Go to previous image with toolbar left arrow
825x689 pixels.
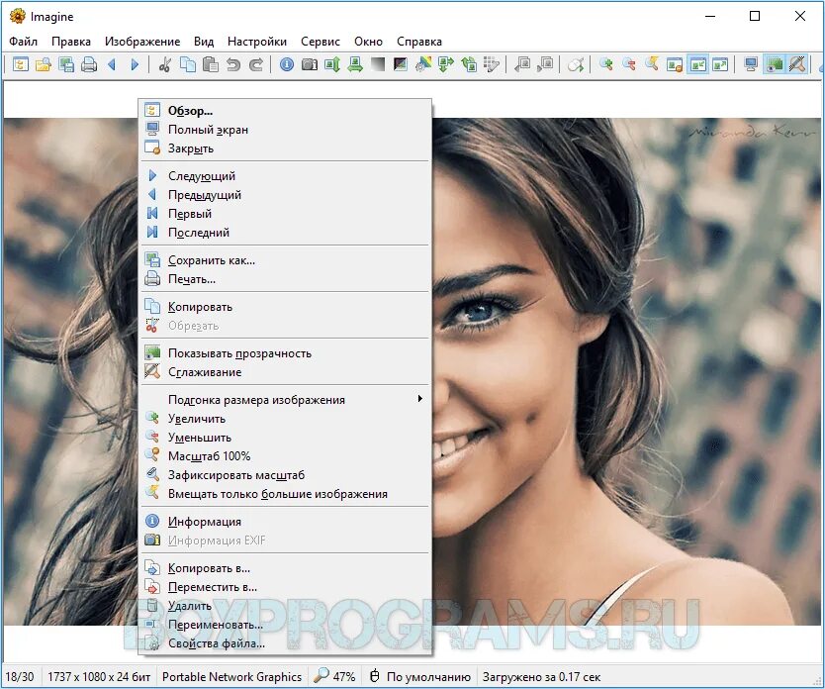pyautogui.click(x=112, y=64)
